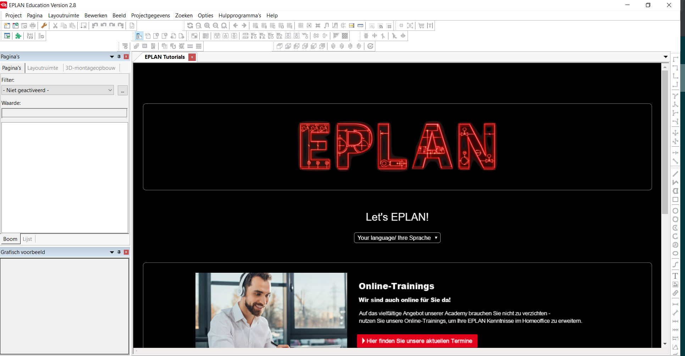685x356 pixels.
Task: Go back with left arrow icon
Action: pos(236,26)
